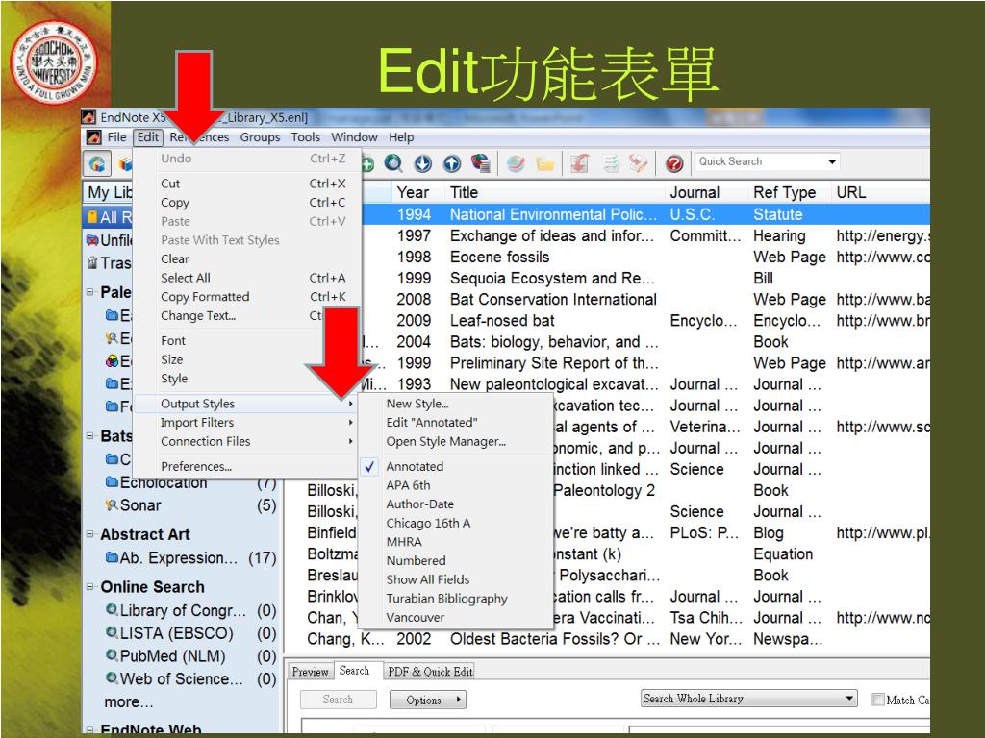
Task: Click the online search mode cube icon
Action: click(x=126, y=163)
